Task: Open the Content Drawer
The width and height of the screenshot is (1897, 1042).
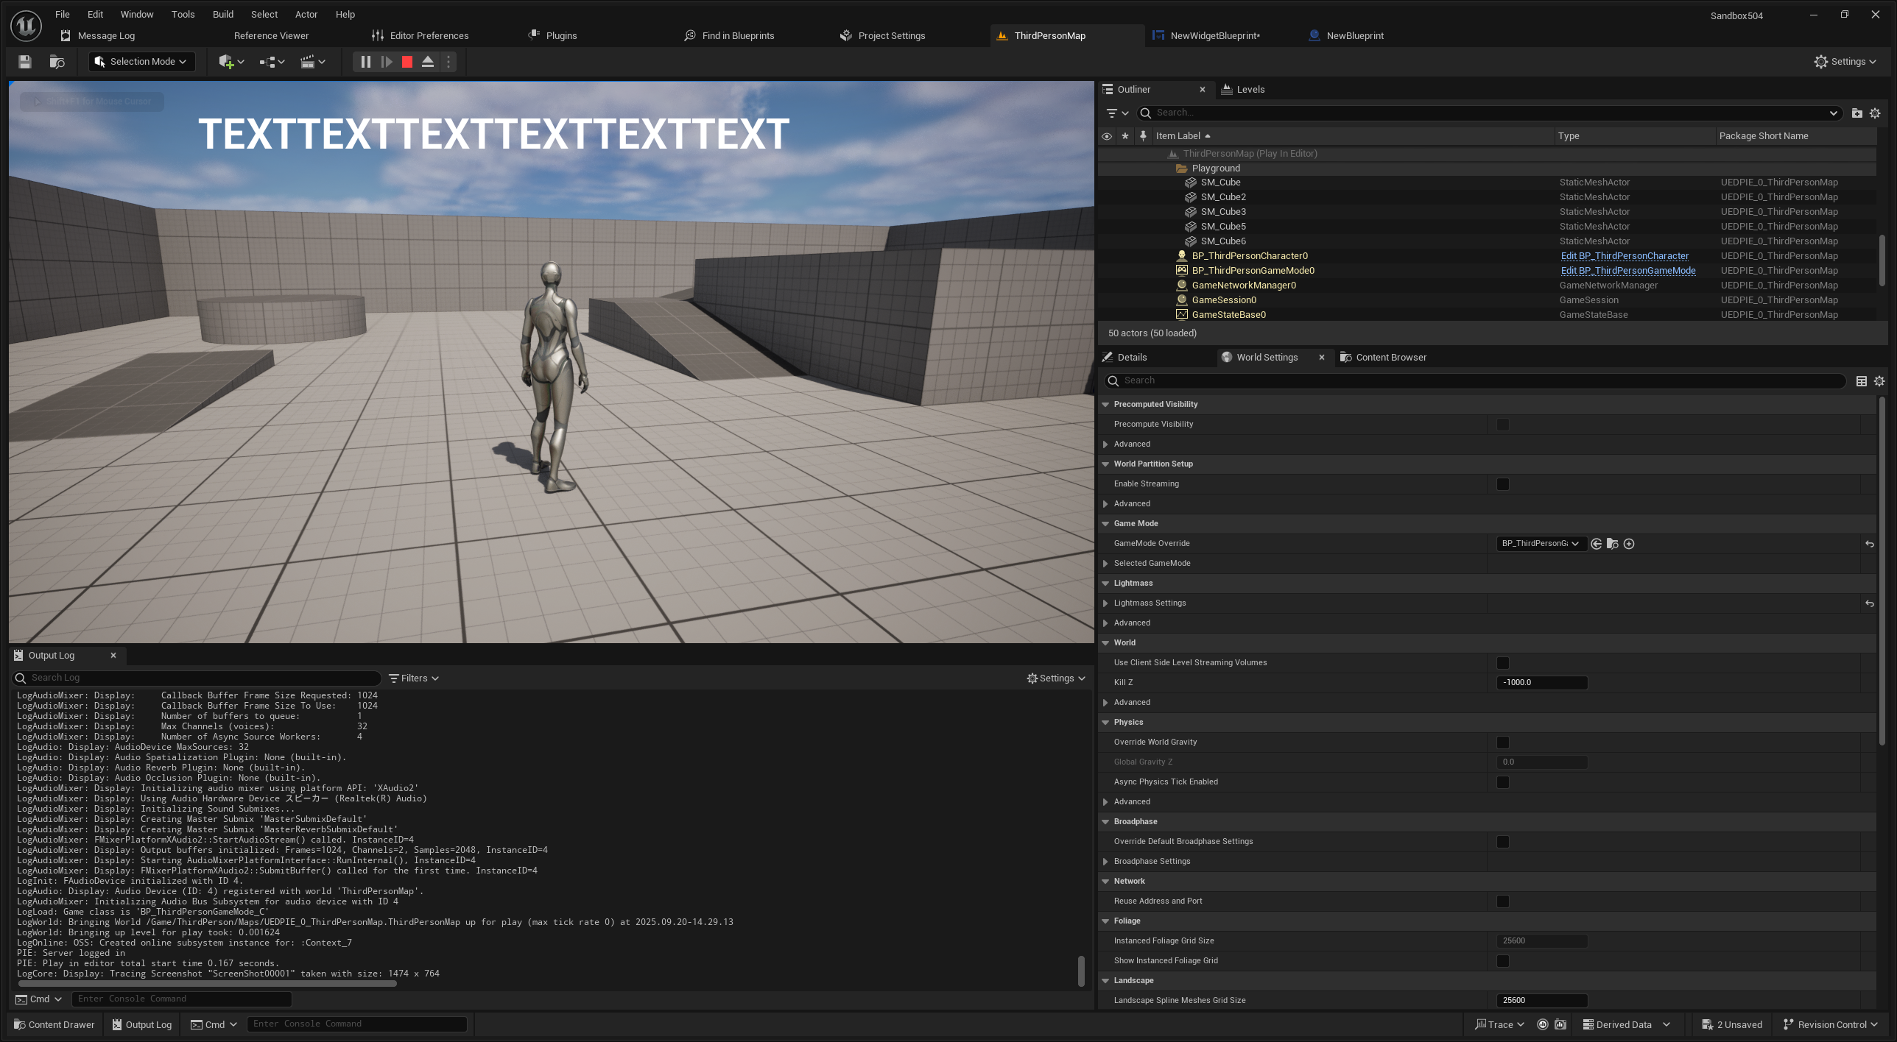Action: coord(54,1024)
